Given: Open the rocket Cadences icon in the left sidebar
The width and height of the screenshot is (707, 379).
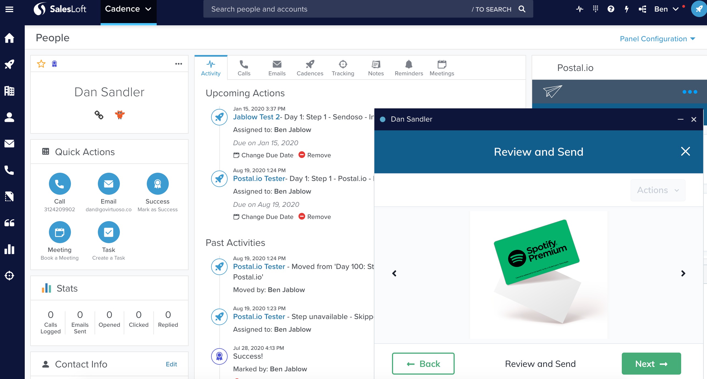Looking at the screenshot, I should click(9, 64).
